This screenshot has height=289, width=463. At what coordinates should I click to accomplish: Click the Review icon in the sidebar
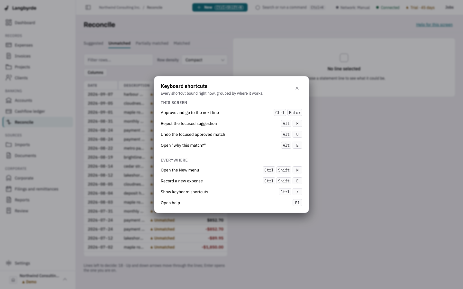pos(9,211)
